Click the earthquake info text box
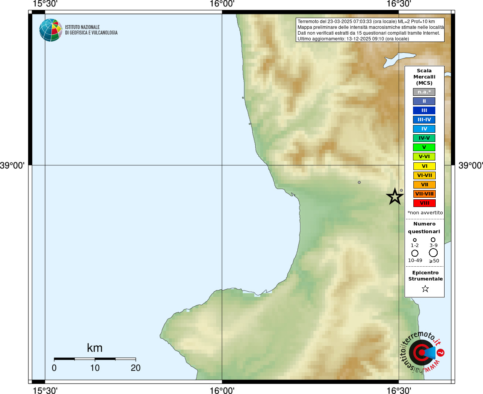 (x=370, y=30)
